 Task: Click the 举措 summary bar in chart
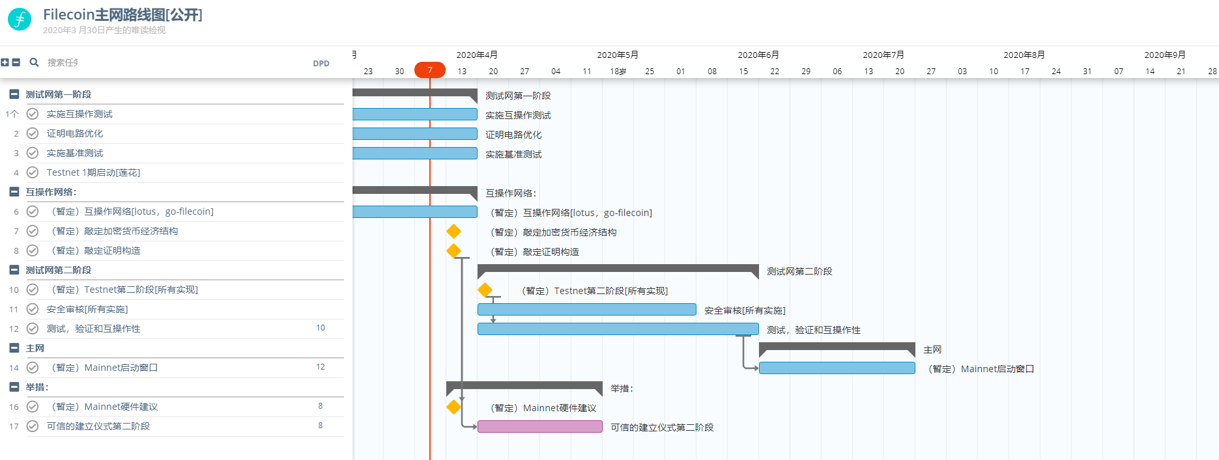(x=524, y=385)
